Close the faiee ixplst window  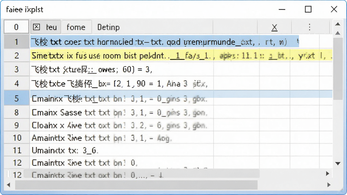(x=334, y=9)
